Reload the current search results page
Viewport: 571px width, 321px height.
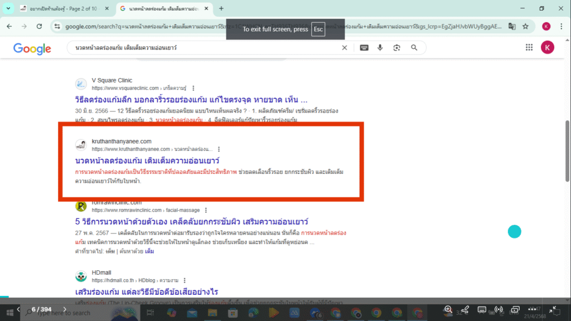tap(38, 26)
